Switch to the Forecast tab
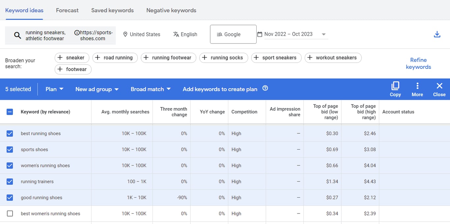 [x=67, y=10]
